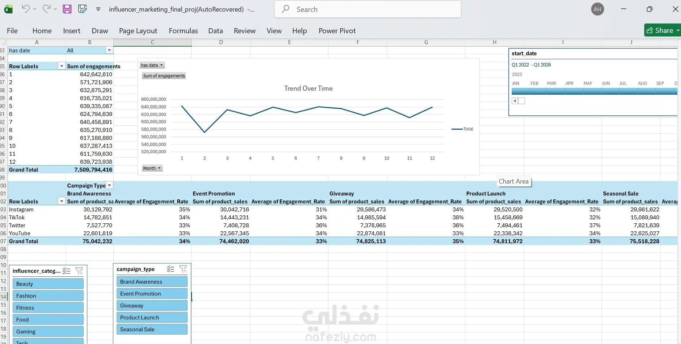
Task: Open the 'has date' pivot filter dropdown in the cell
Action: coord(109,50)
